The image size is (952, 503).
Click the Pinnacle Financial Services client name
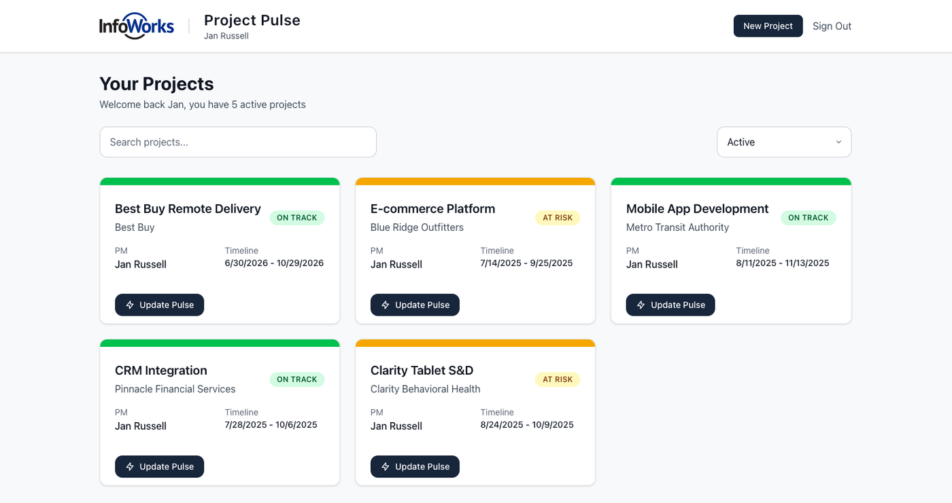coord(175,389)
